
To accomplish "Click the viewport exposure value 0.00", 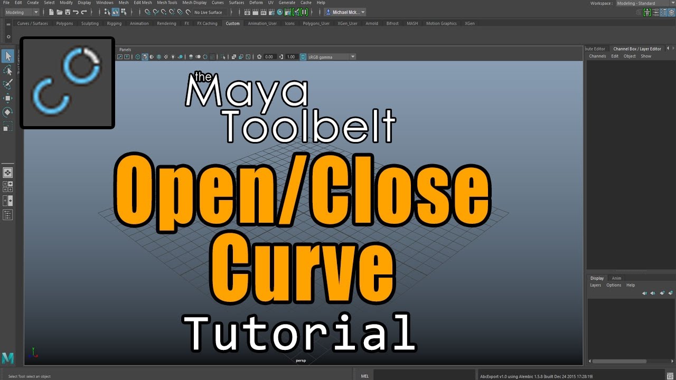I will (269, 56).
